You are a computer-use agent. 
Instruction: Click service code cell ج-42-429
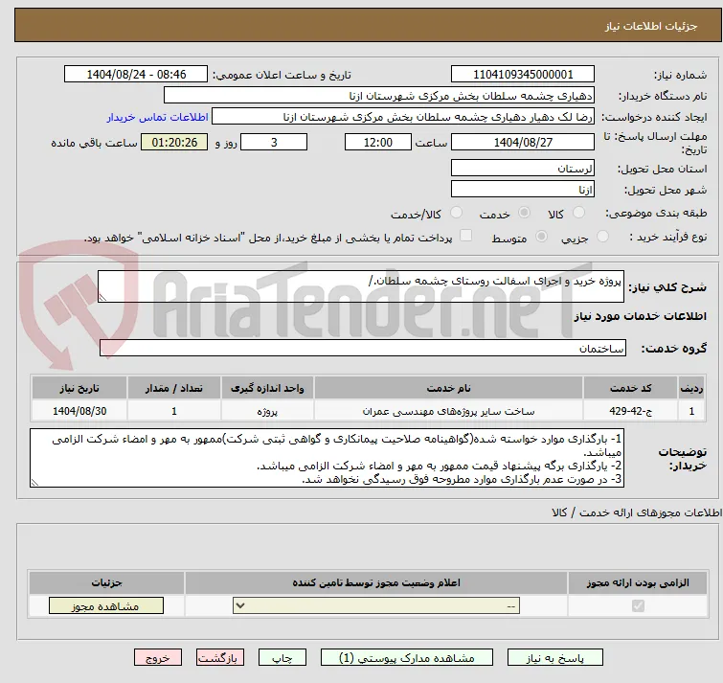pyautogui.click(x=630, y=411)
